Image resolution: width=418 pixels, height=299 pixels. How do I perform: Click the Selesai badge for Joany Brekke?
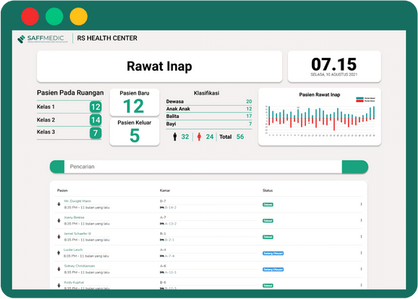click(268, 221)
